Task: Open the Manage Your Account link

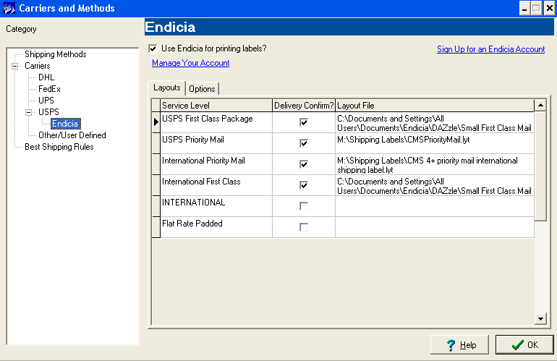Action: 191,63
